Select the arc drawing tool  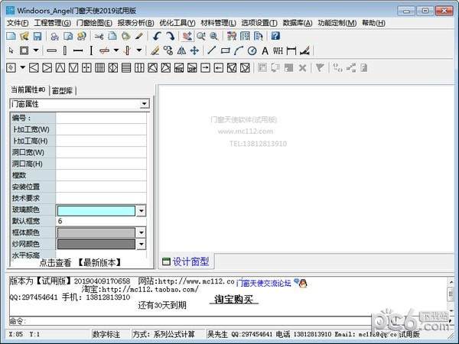tap(238, 51)
